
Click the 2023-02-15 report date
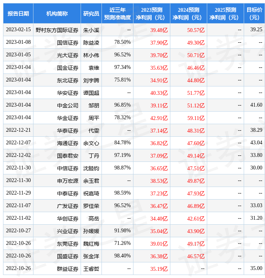(18, 30)
